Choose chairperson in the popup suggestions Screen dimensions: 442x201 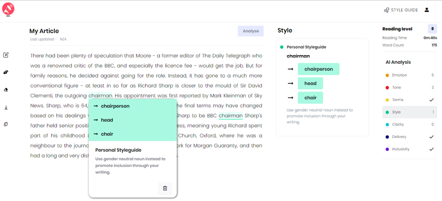[x=133, y=106]
